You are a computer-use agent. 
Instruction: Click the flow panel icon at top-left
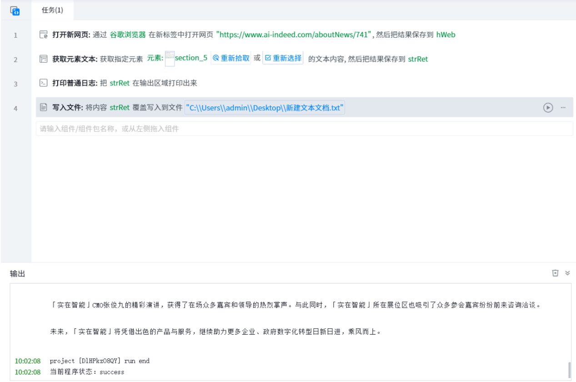15,11
